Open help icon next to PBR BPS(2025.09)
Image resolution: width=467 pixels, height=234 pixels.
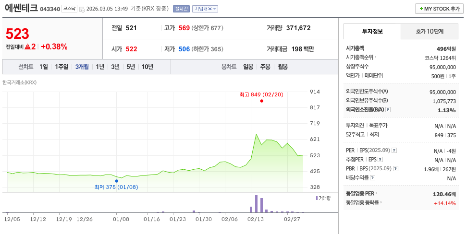click(x=395, y=169)
